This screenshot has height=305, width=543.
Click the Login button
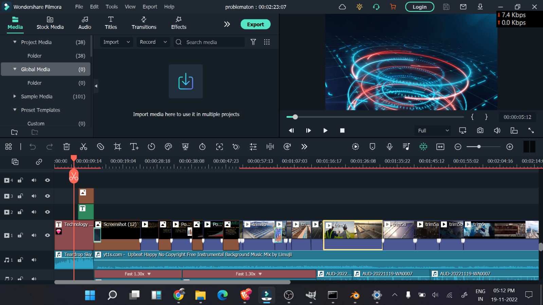point(420,7)
